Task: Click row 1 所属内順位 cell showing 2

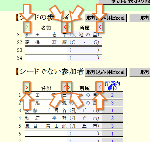Action: click(x=113, y=95)
